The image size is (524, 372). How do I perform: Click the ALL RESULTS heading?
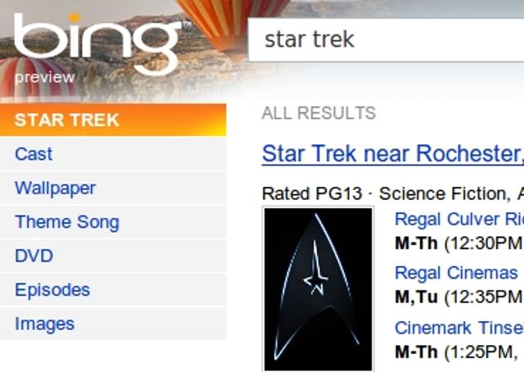[x=318, y=113]
